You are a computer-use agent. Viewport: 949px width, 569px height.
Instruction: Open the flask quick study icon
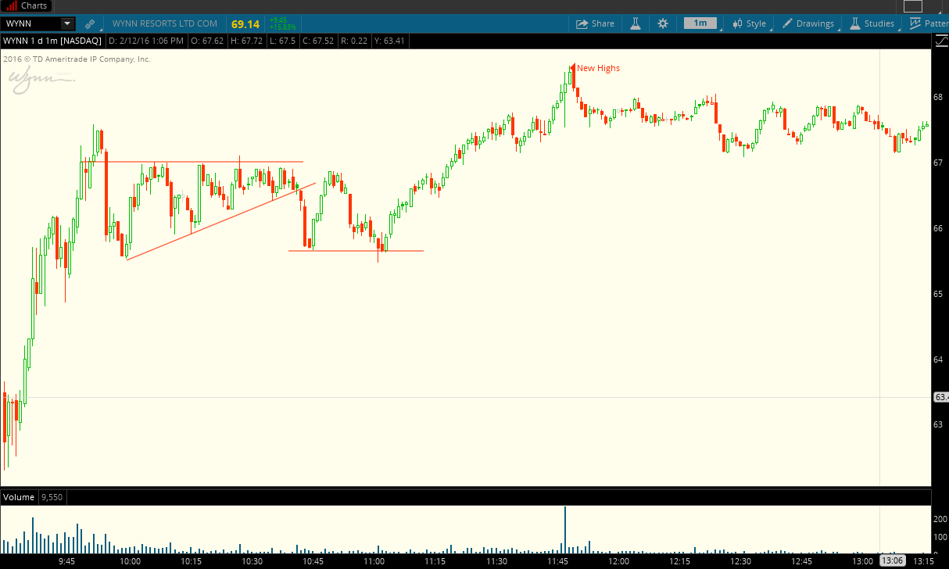coord(636,23)
